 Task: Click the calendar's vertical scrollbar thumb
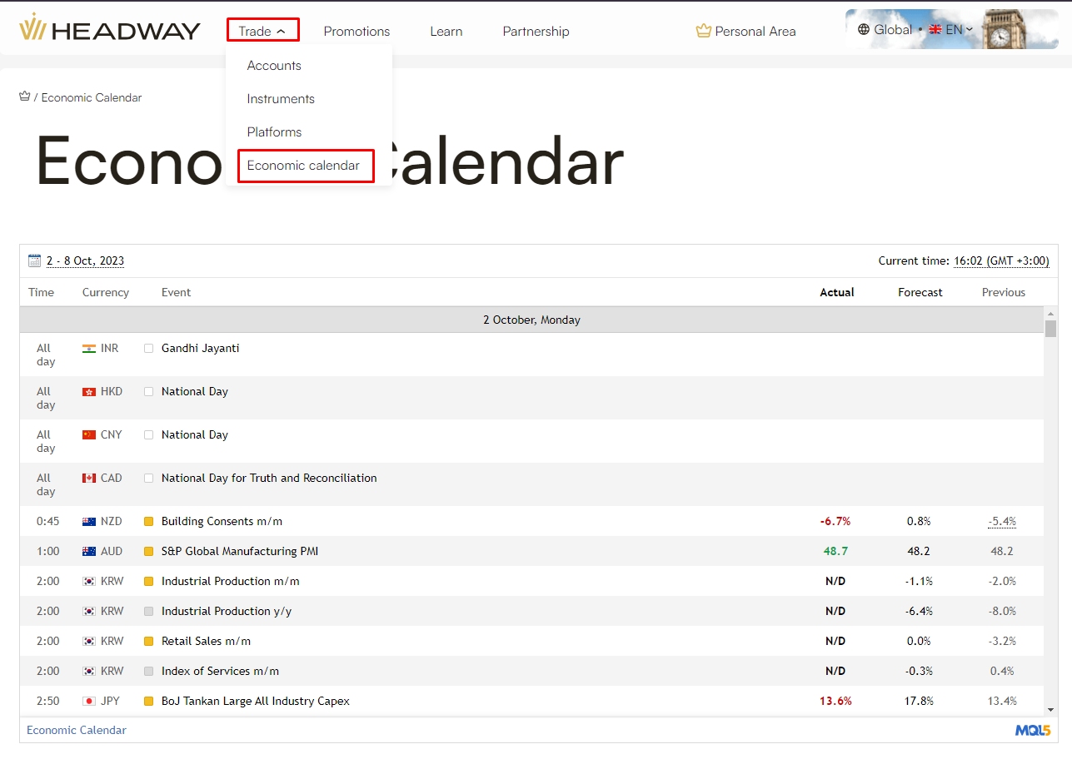tap(1050, 328)
